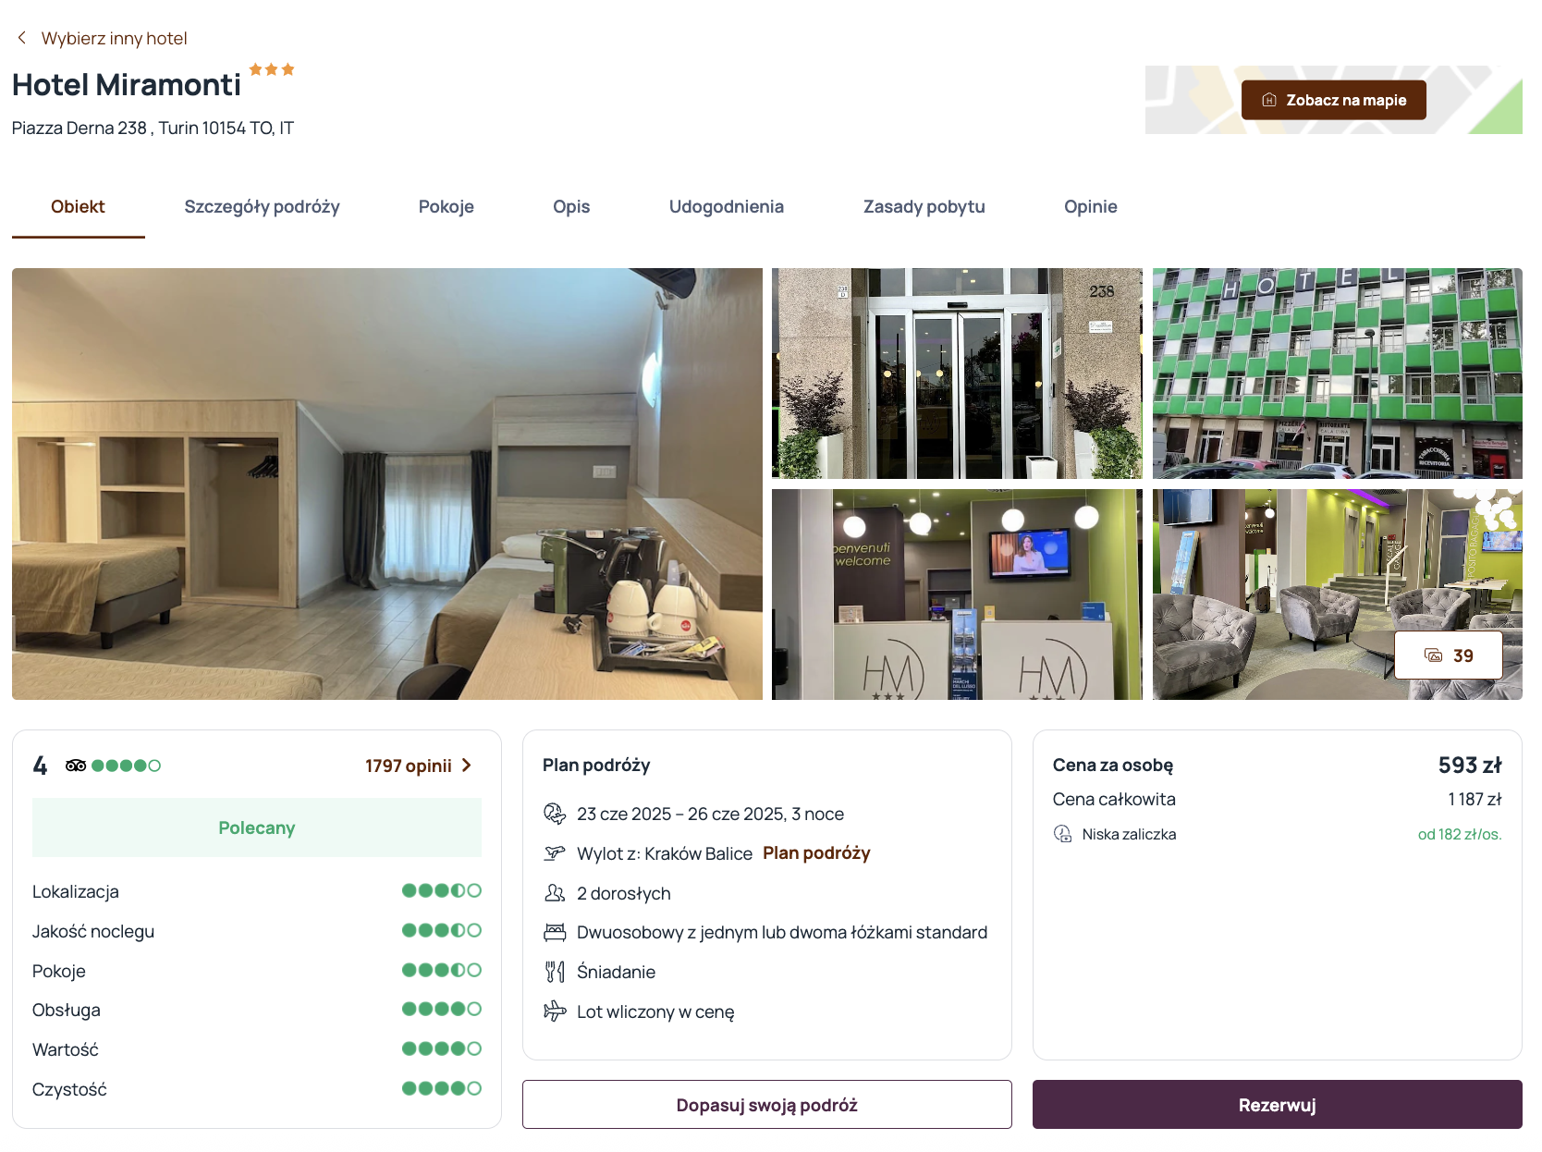Click the travellers icon next to 2 dorosłych
Viewport: 1542px width, 1152px height.
click(x=555, y=893)
